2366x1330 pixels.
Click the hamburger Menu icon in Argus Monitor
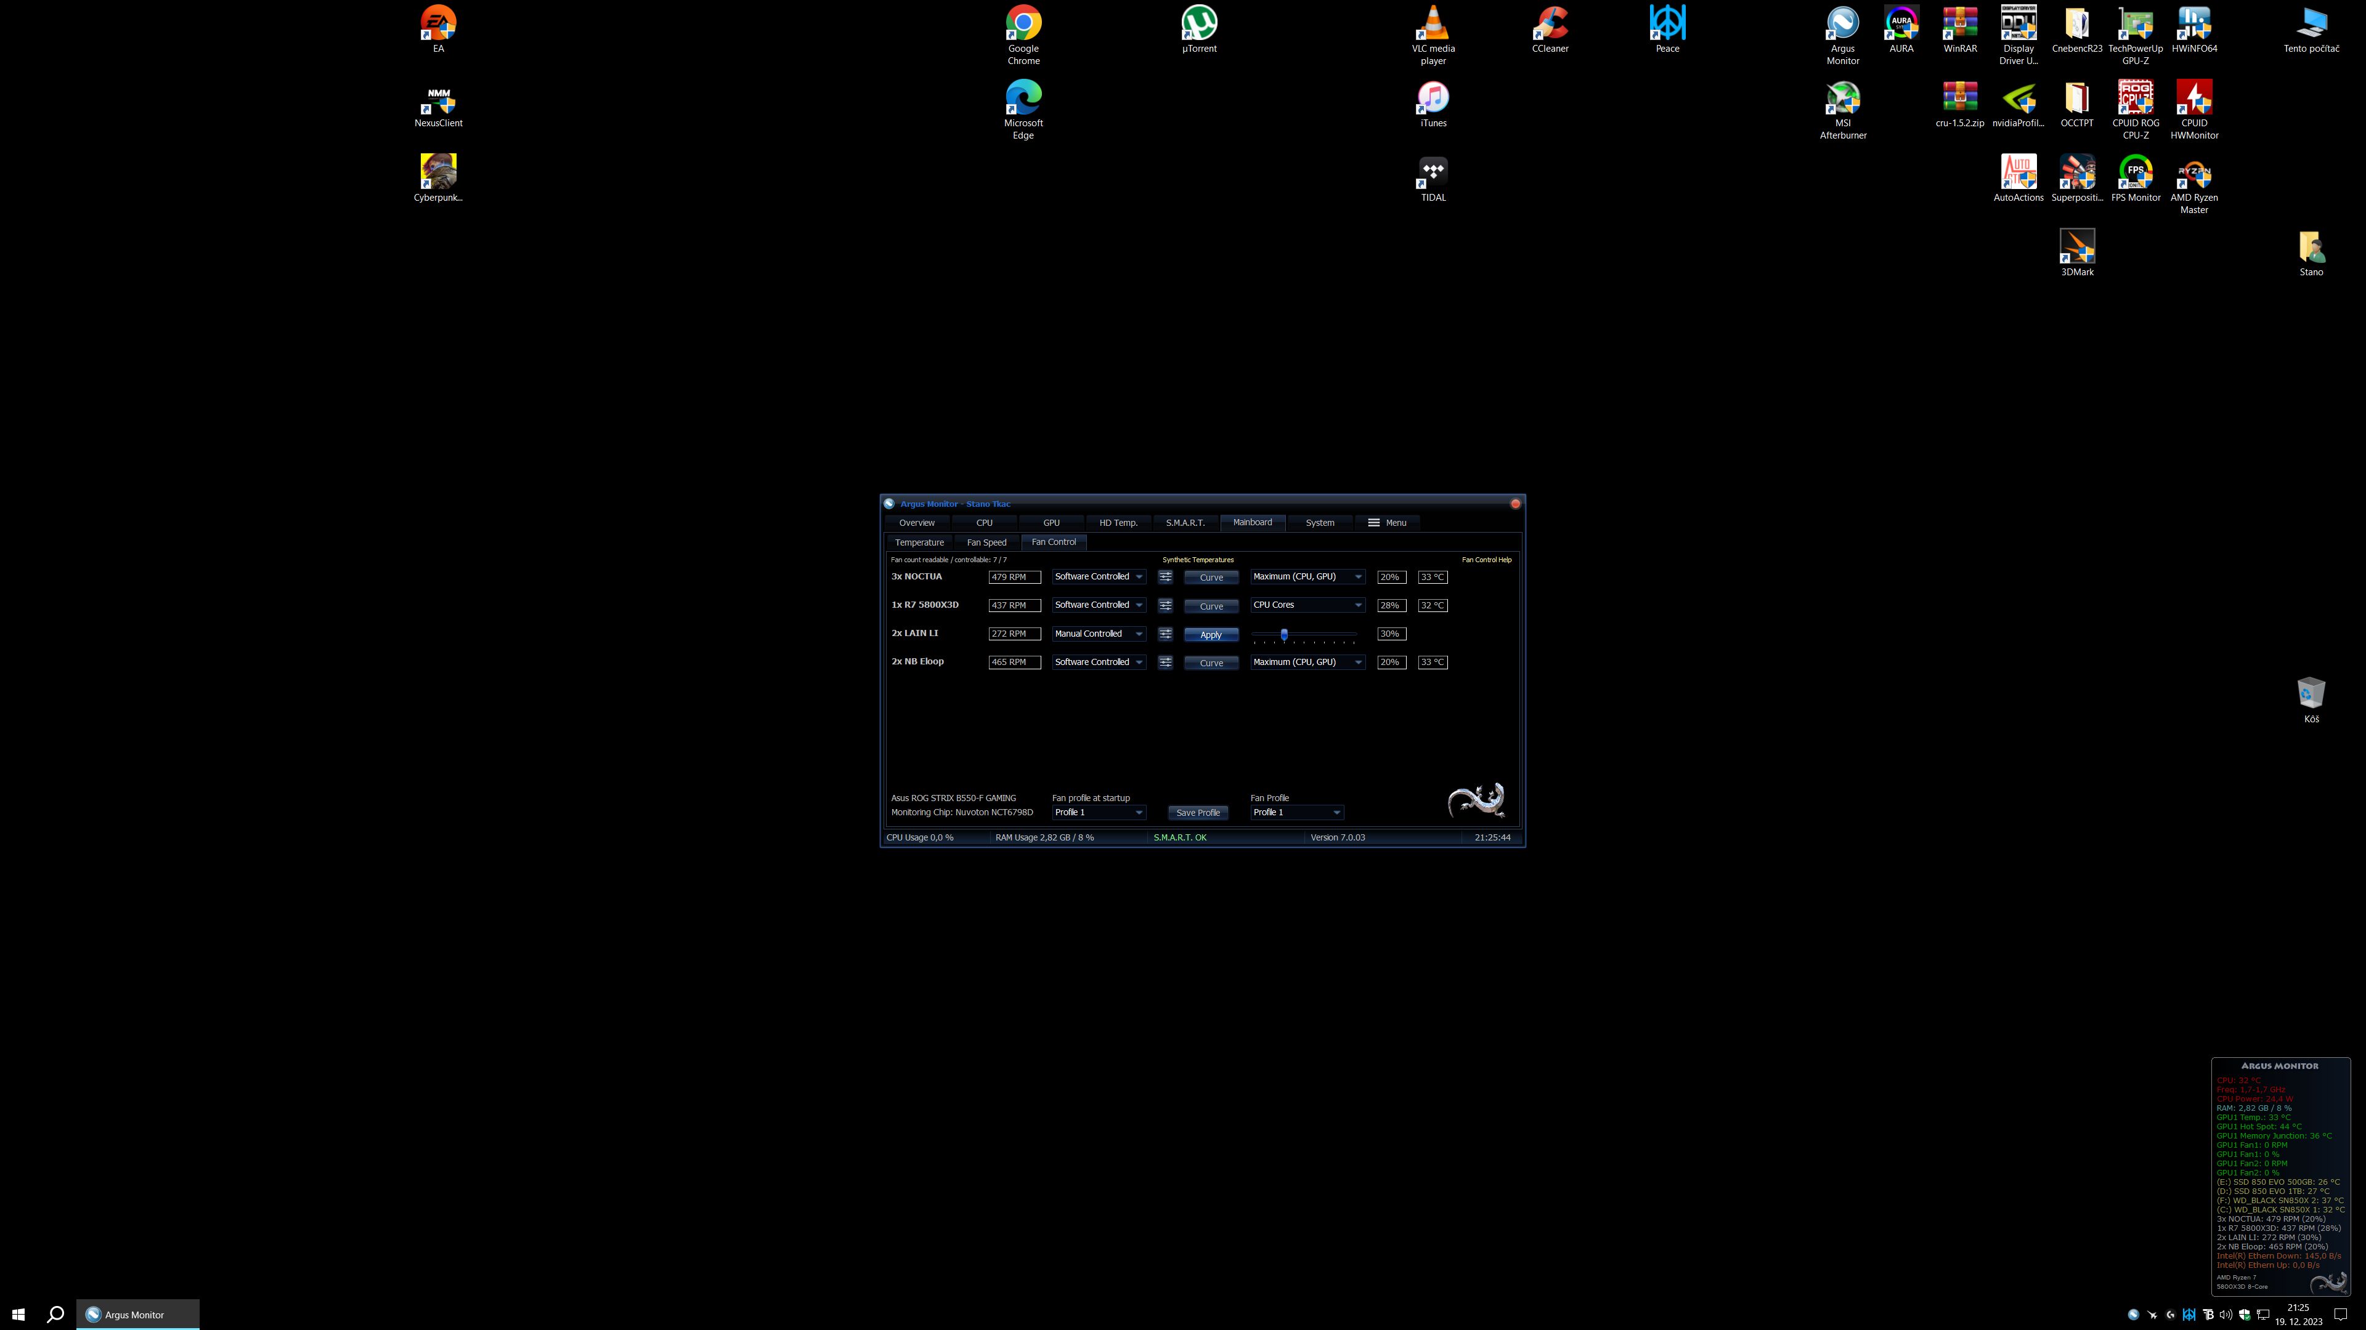point(1374,522)
